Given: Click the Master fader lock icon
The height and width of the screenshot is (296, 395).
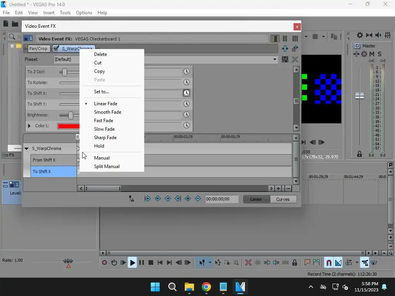Looking at the screenshot, I should click(x=360, y=154).
